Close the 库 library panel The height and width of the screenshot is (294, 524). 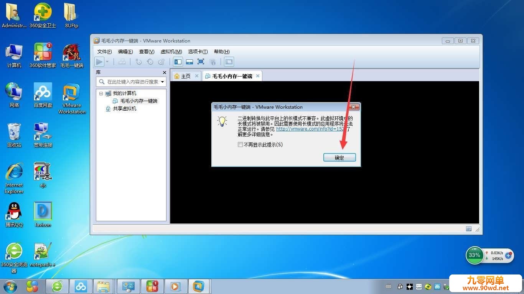(x=165, y=72)
